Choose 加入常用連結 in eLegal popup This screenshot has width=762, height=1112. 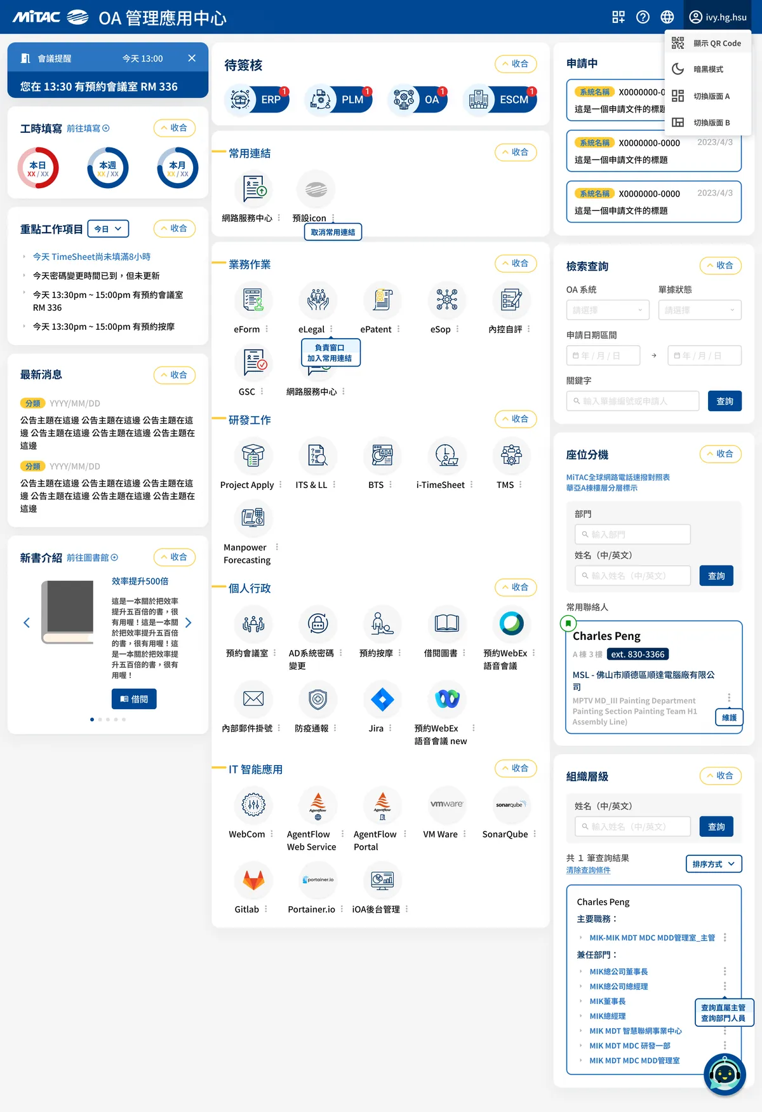click(x=330, y=358)
